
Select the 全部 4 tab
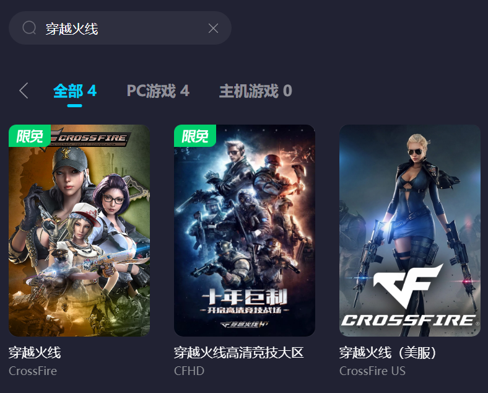click(75, 91)
